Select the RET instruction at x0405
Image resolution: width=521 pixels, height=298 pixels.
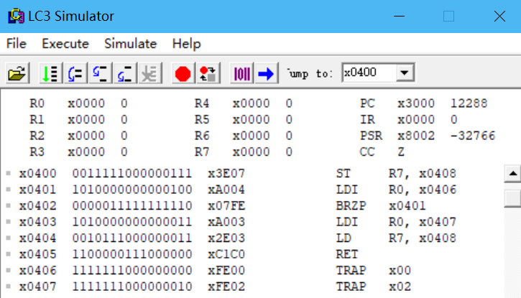coord(347,254)
